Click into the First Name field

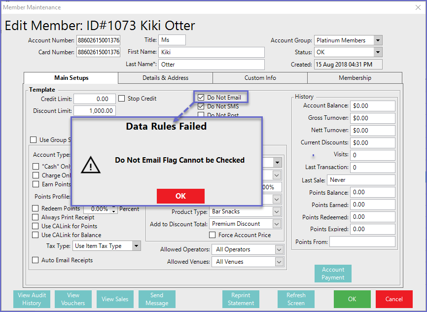tap(211, 52)
